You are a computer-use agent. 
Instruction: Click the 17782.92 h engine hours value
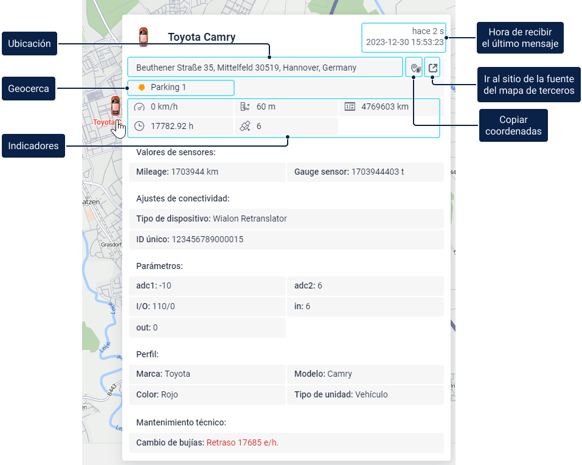(x=172, y=126)
